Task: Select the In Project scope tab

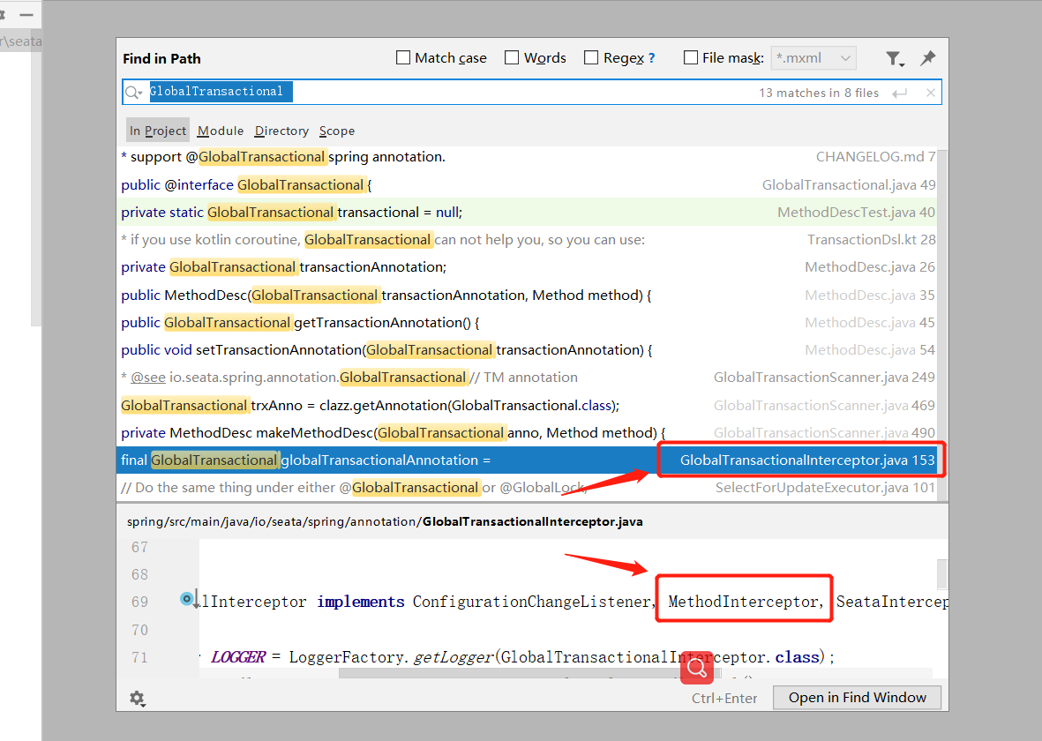Action: tap(158, 131)
